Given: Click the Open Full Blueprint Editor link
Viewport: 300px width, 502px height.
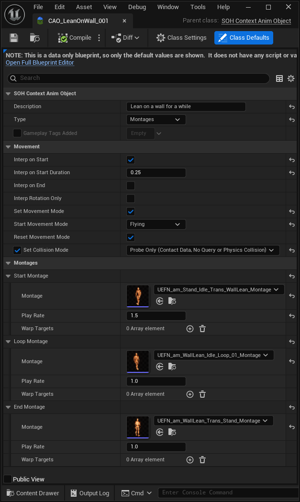Looking at the screenshot, I should pyautogui.click(x=40, y=63).
